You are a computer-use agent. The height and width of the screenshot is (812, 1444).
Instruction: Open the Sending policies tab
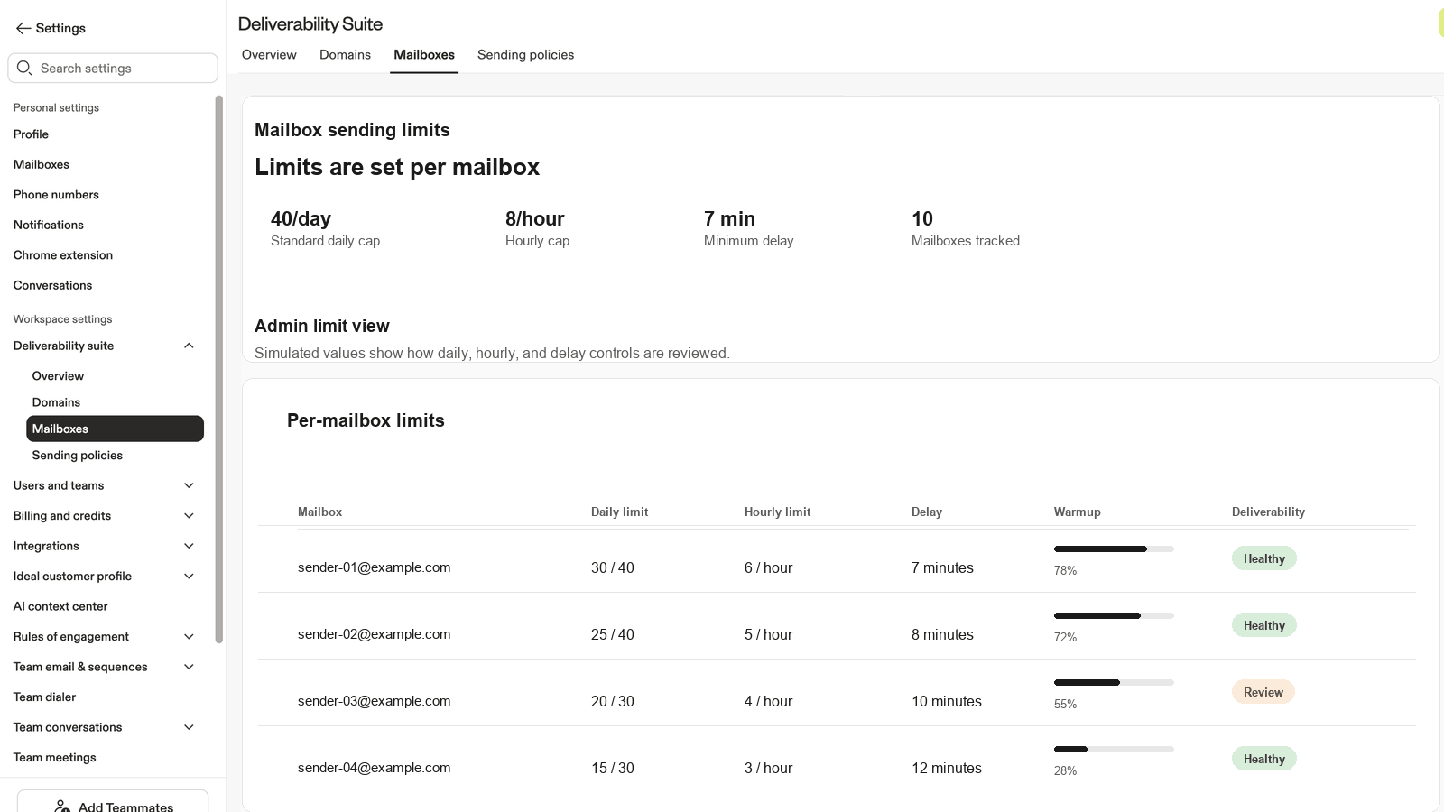525,55
